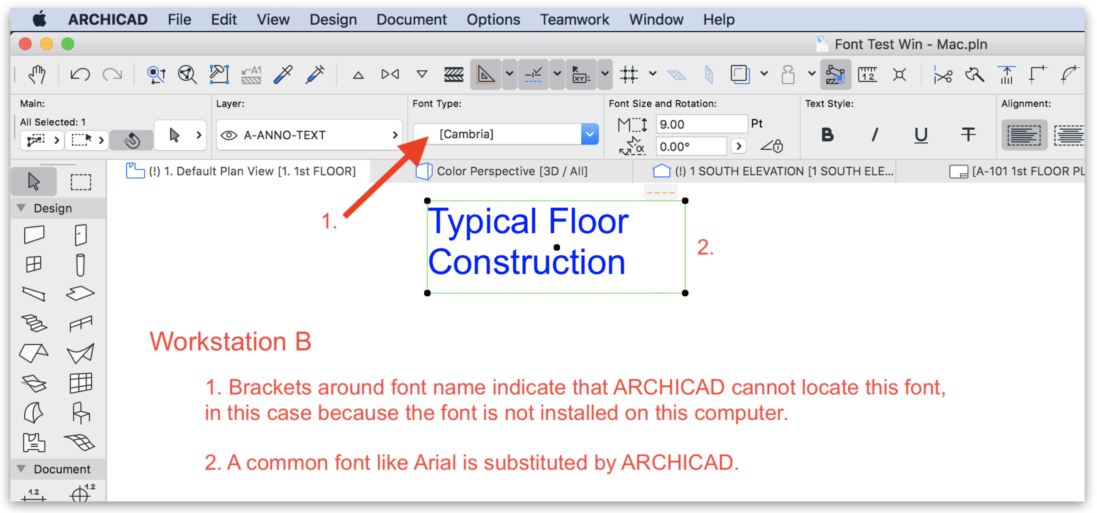Open the Teamwork menu
Screen dimensions: 1097x513
point(574,20)
